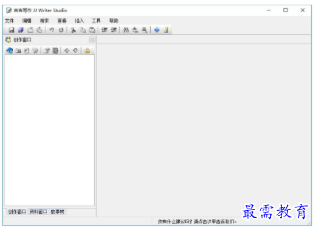Switch to the 资料窗口 tab
The image size is (313, 230).
point(38,211)
